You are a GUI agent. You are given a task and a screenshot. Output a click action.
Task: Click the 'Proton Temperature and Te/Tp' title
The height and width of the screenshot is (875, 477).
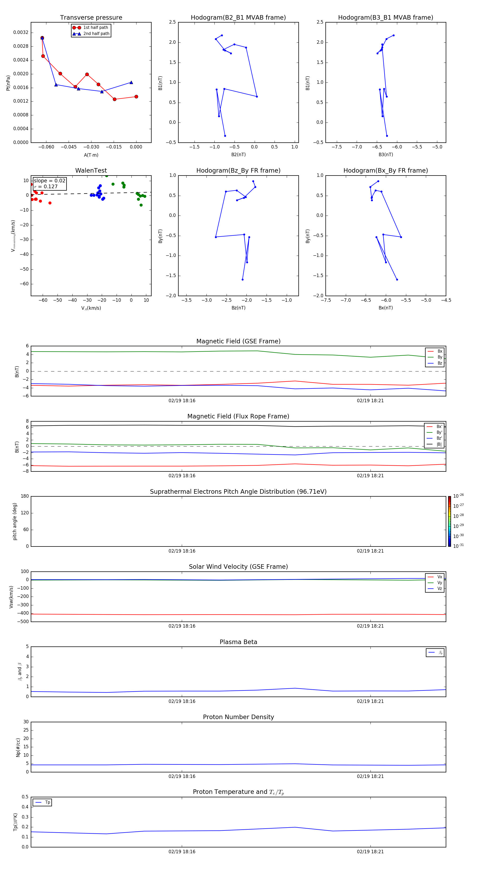(238, 792)
